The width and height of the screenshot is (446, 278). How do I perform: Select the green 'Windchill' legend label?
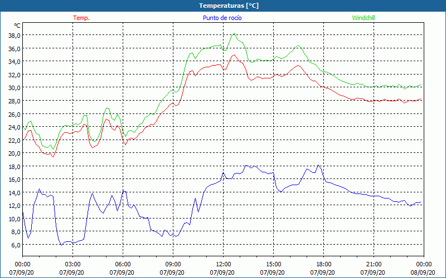click(363, 18)
